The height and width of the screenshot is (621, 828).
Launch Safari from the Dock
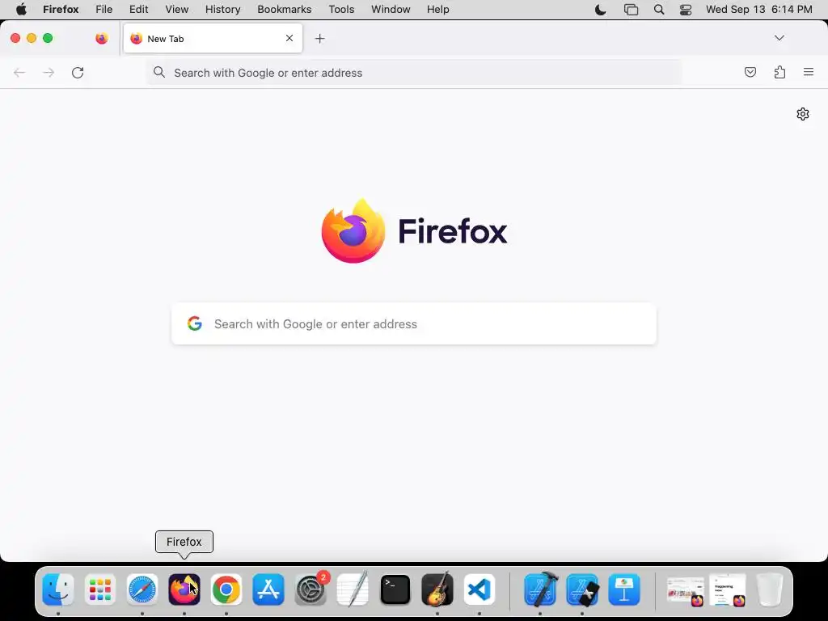[x=142, y=589]
